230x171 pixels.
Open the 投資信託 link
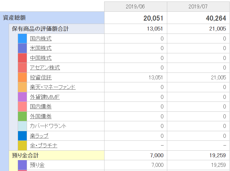click(41, 78)
